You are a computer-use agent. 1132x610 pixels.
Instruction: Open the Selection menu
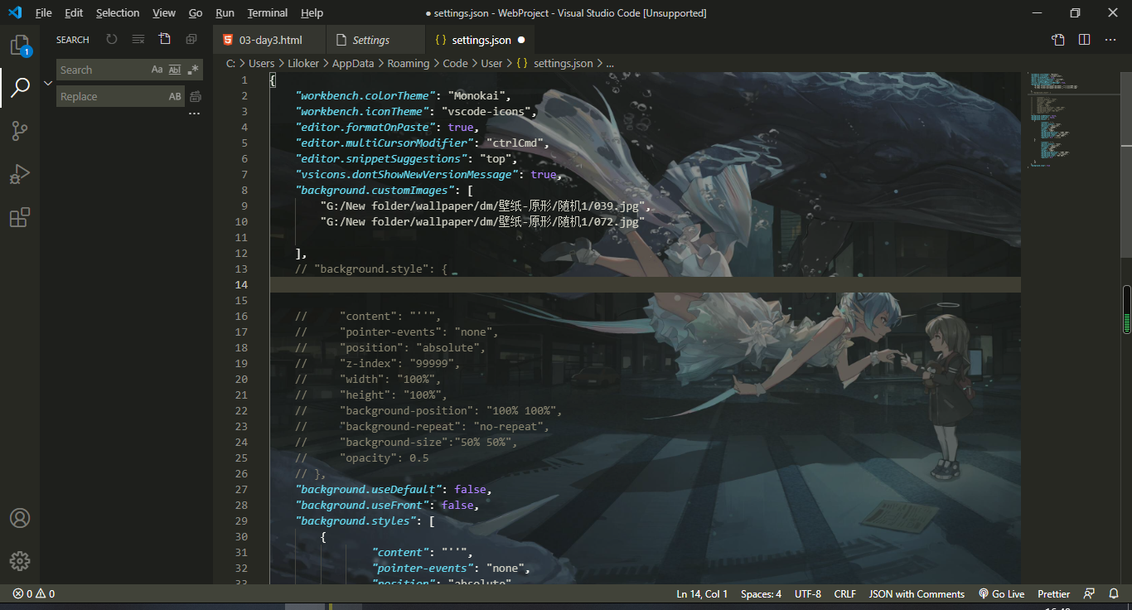pyautogui.click(x=118, y=12)
